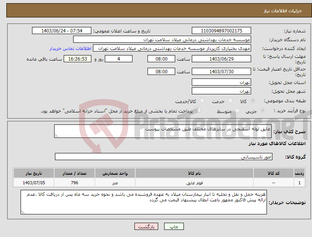Click the response deadline time 08:00 field
This screenshot has width=312, height=237.
tap(161, 59)
